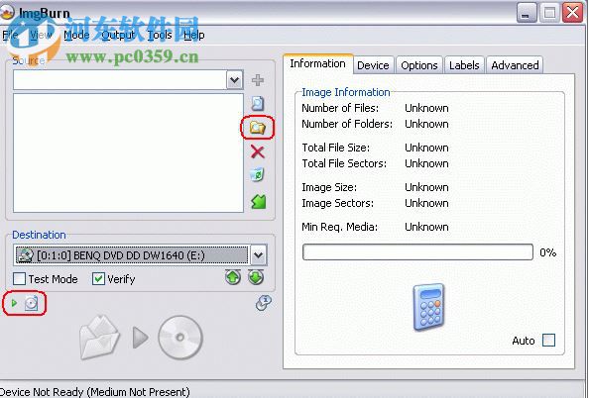The width and height of the screenshot is (589, 398).
Task: Switch to the Labels tab
Action: pyautogui.click(x=464, y=65)
